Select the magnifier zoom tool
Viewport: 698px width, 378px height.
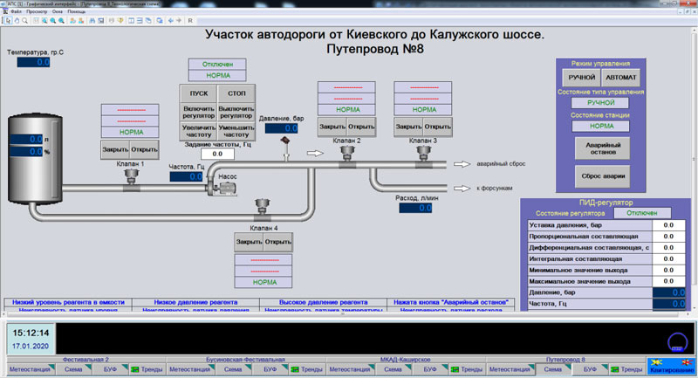pyautogui.click(x=25, y=20)
